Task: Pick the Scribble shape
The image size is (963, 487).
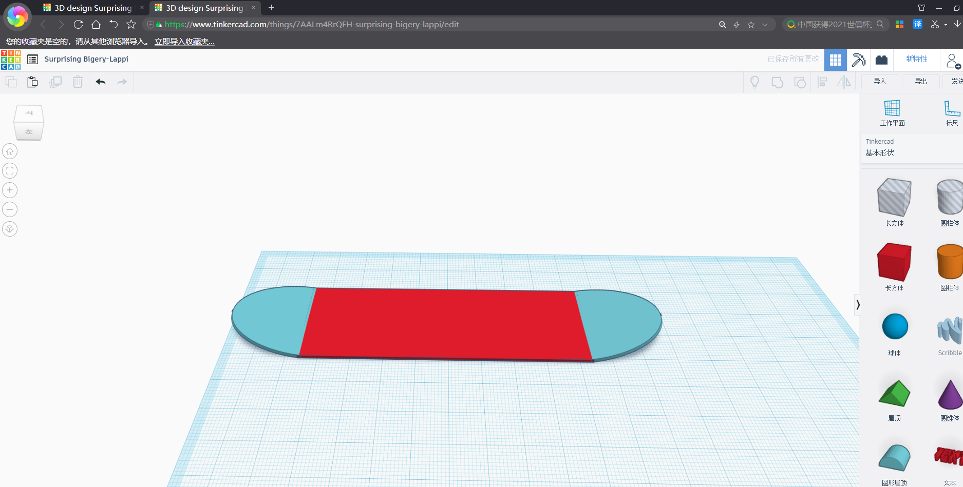Action: pyautogui.click(x=950, y=330)
